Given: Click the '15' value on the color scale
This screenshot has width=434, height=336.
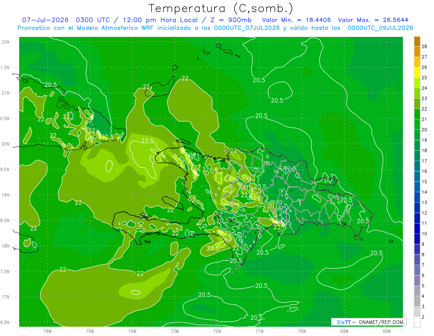Looking at the screenshot, I should click(x=425, y=182).
